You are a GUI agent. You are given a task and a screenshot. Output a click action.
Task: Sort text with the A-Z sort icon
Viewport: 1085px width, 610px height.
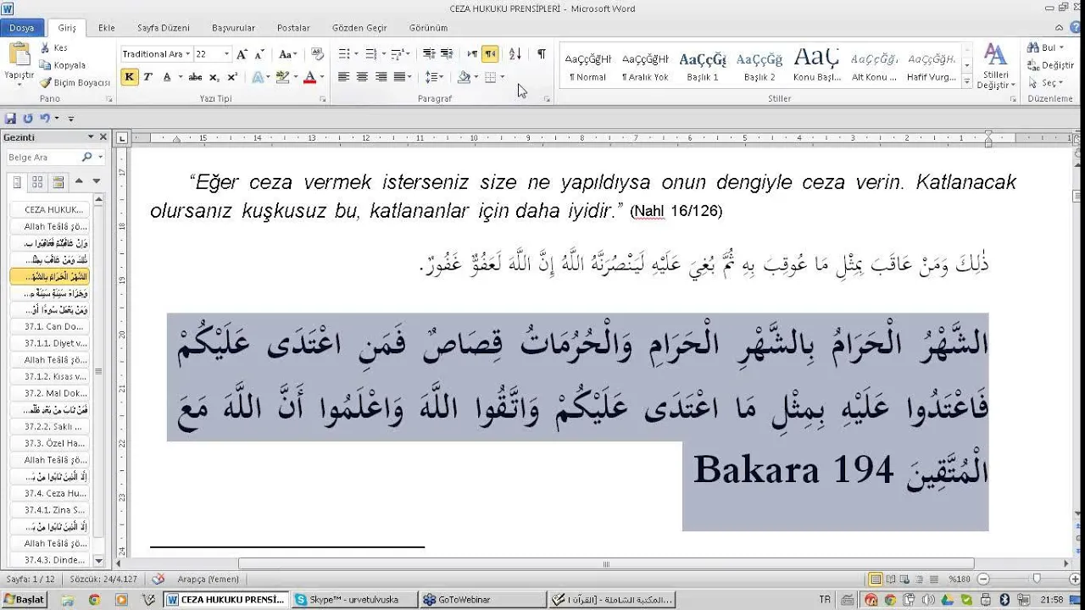pos(515,54)
